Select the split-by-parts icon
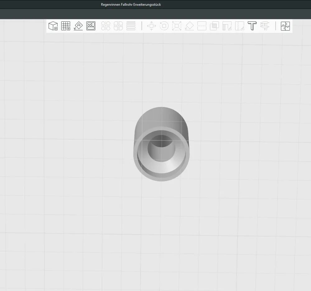The image size is (311, 291). (x=118, y=26)
